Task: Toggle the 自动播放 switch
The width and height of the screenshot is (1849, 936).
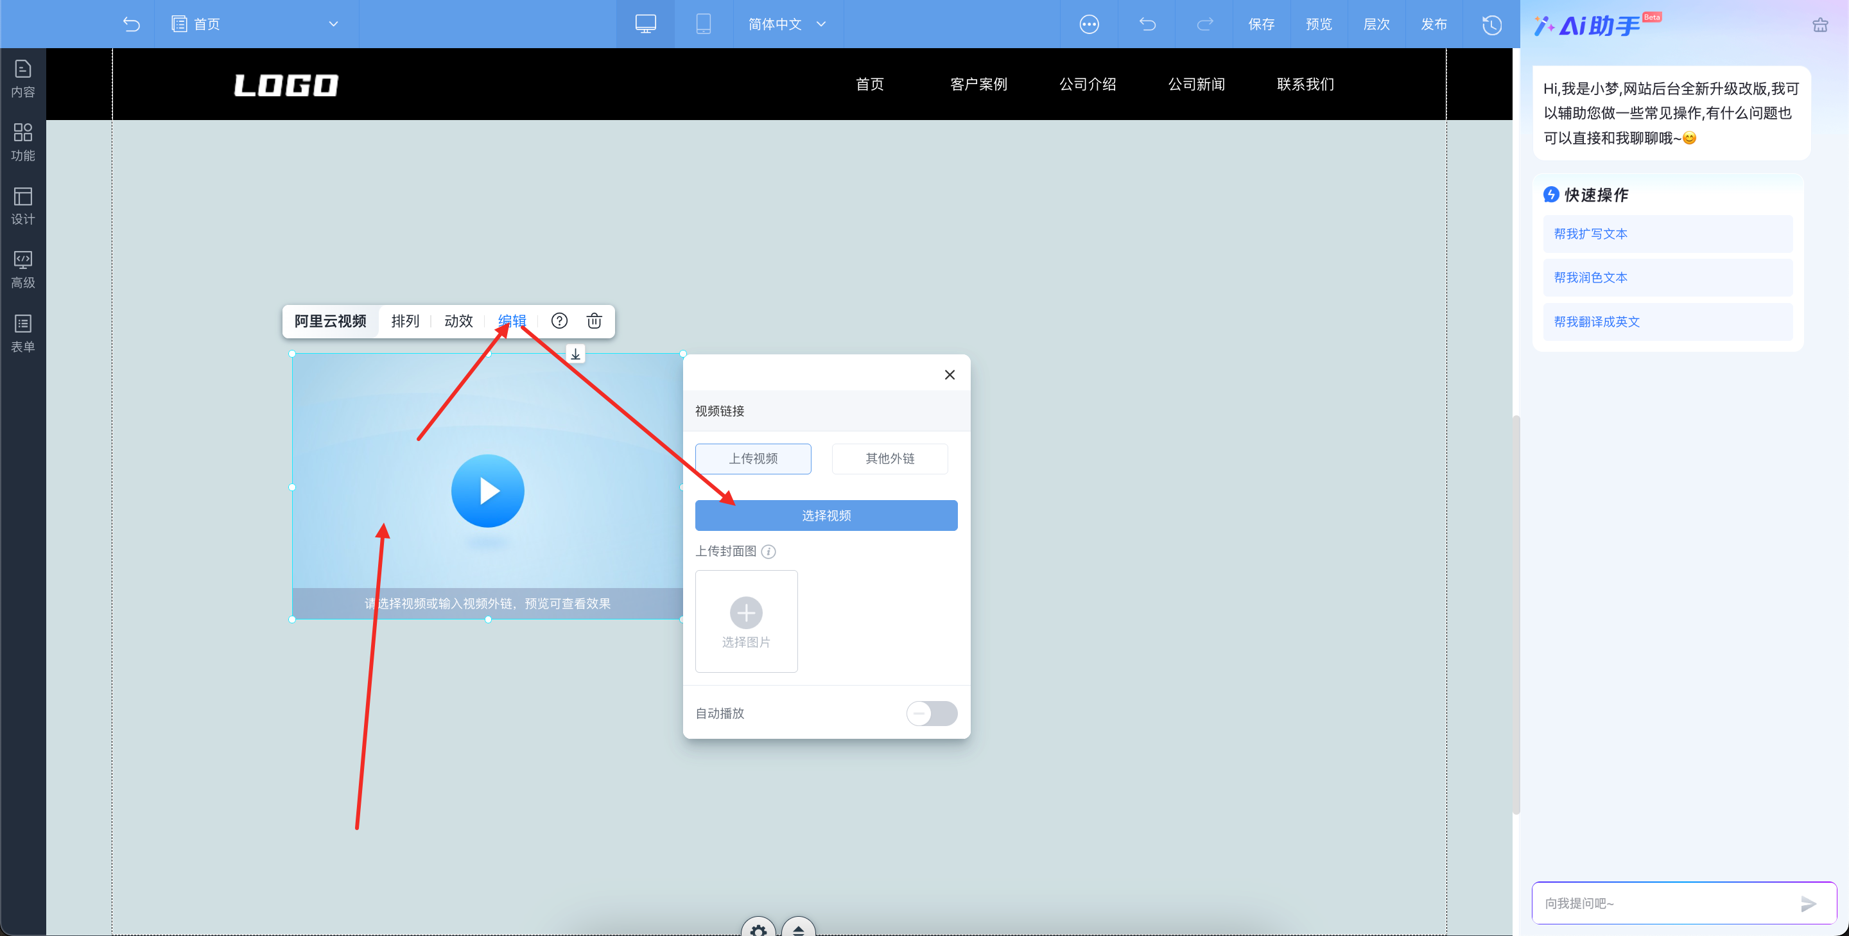Action: [x=931, y=713]
